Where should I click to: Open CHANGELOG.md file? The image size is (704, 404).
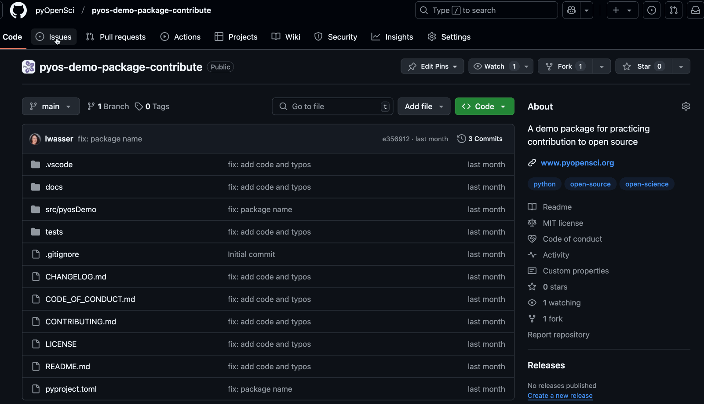76,277
